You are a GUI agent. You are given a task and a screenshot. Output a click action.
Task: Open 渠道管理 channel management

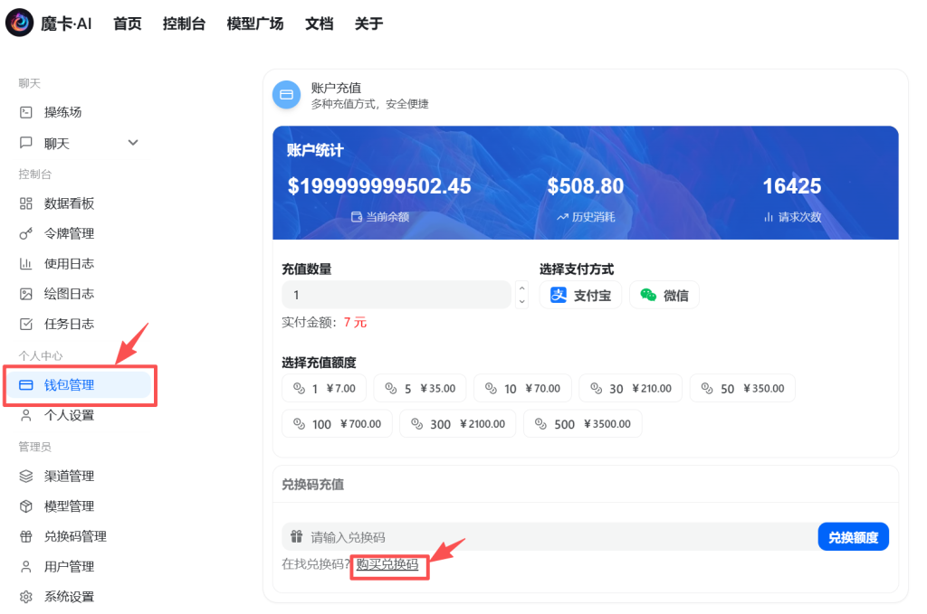point(69,476)
